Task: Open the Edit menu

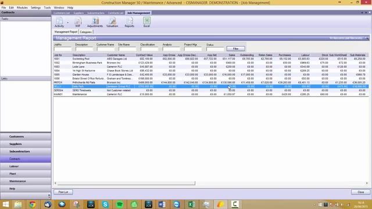Action: click(x=12, y=8)
